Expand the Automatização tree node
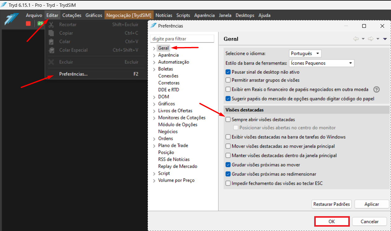Screen dimensions: 391x231 tap(154, 62)
